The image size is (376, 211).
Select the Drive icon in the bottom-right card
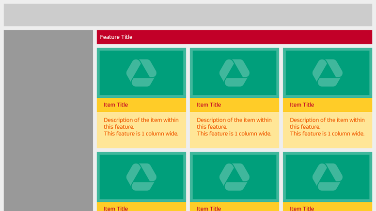pos(328,177)
